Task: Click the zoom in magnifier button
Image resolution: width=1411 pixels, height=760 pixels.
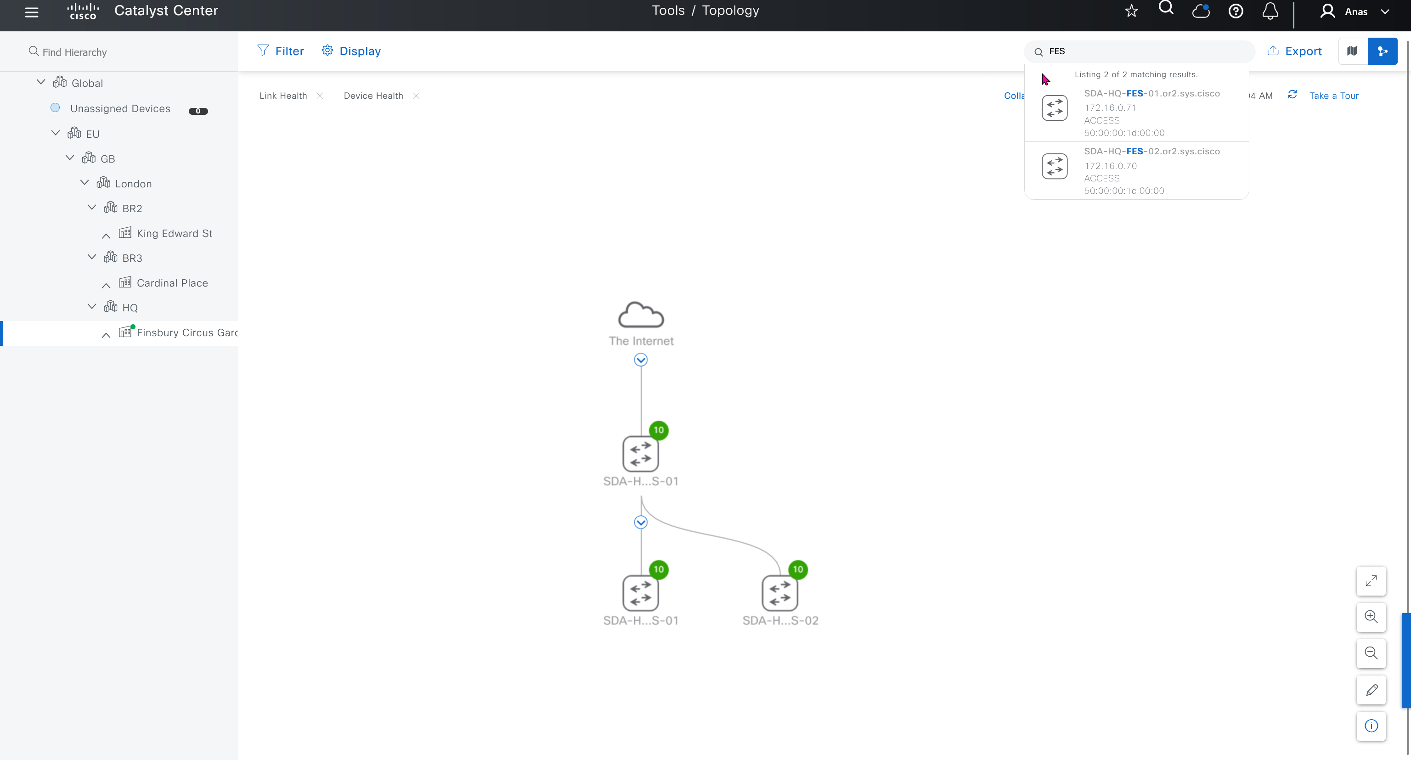Action: [x=1371, y=617]
